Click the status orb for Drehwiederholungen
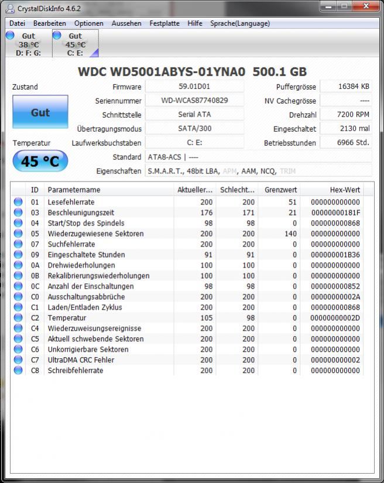The image size is (384, 483). click(x=18, y=265)
